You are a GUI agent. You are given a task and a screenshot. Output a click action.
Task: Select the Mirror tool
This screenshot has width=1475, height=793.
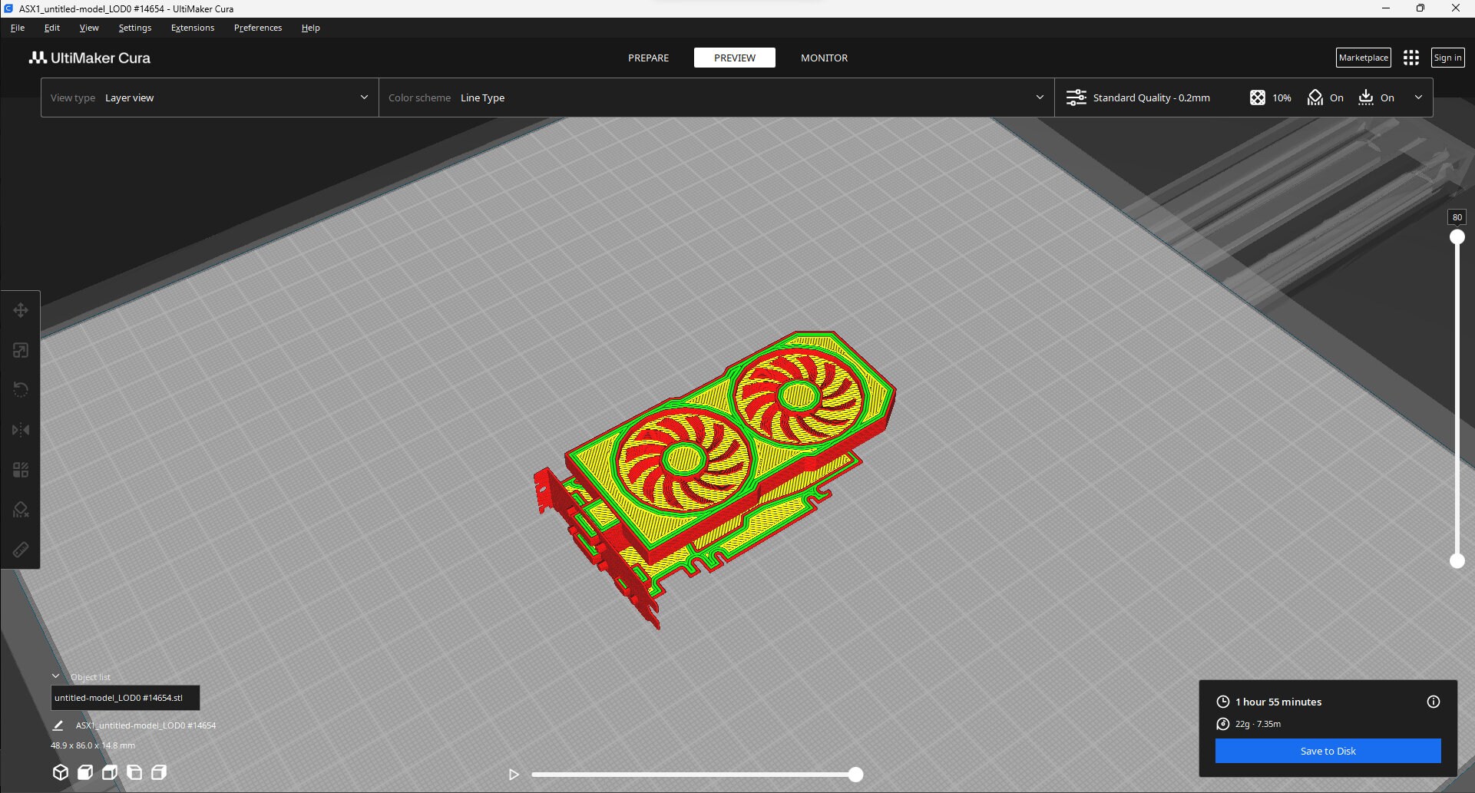click(x=20, y=429)
